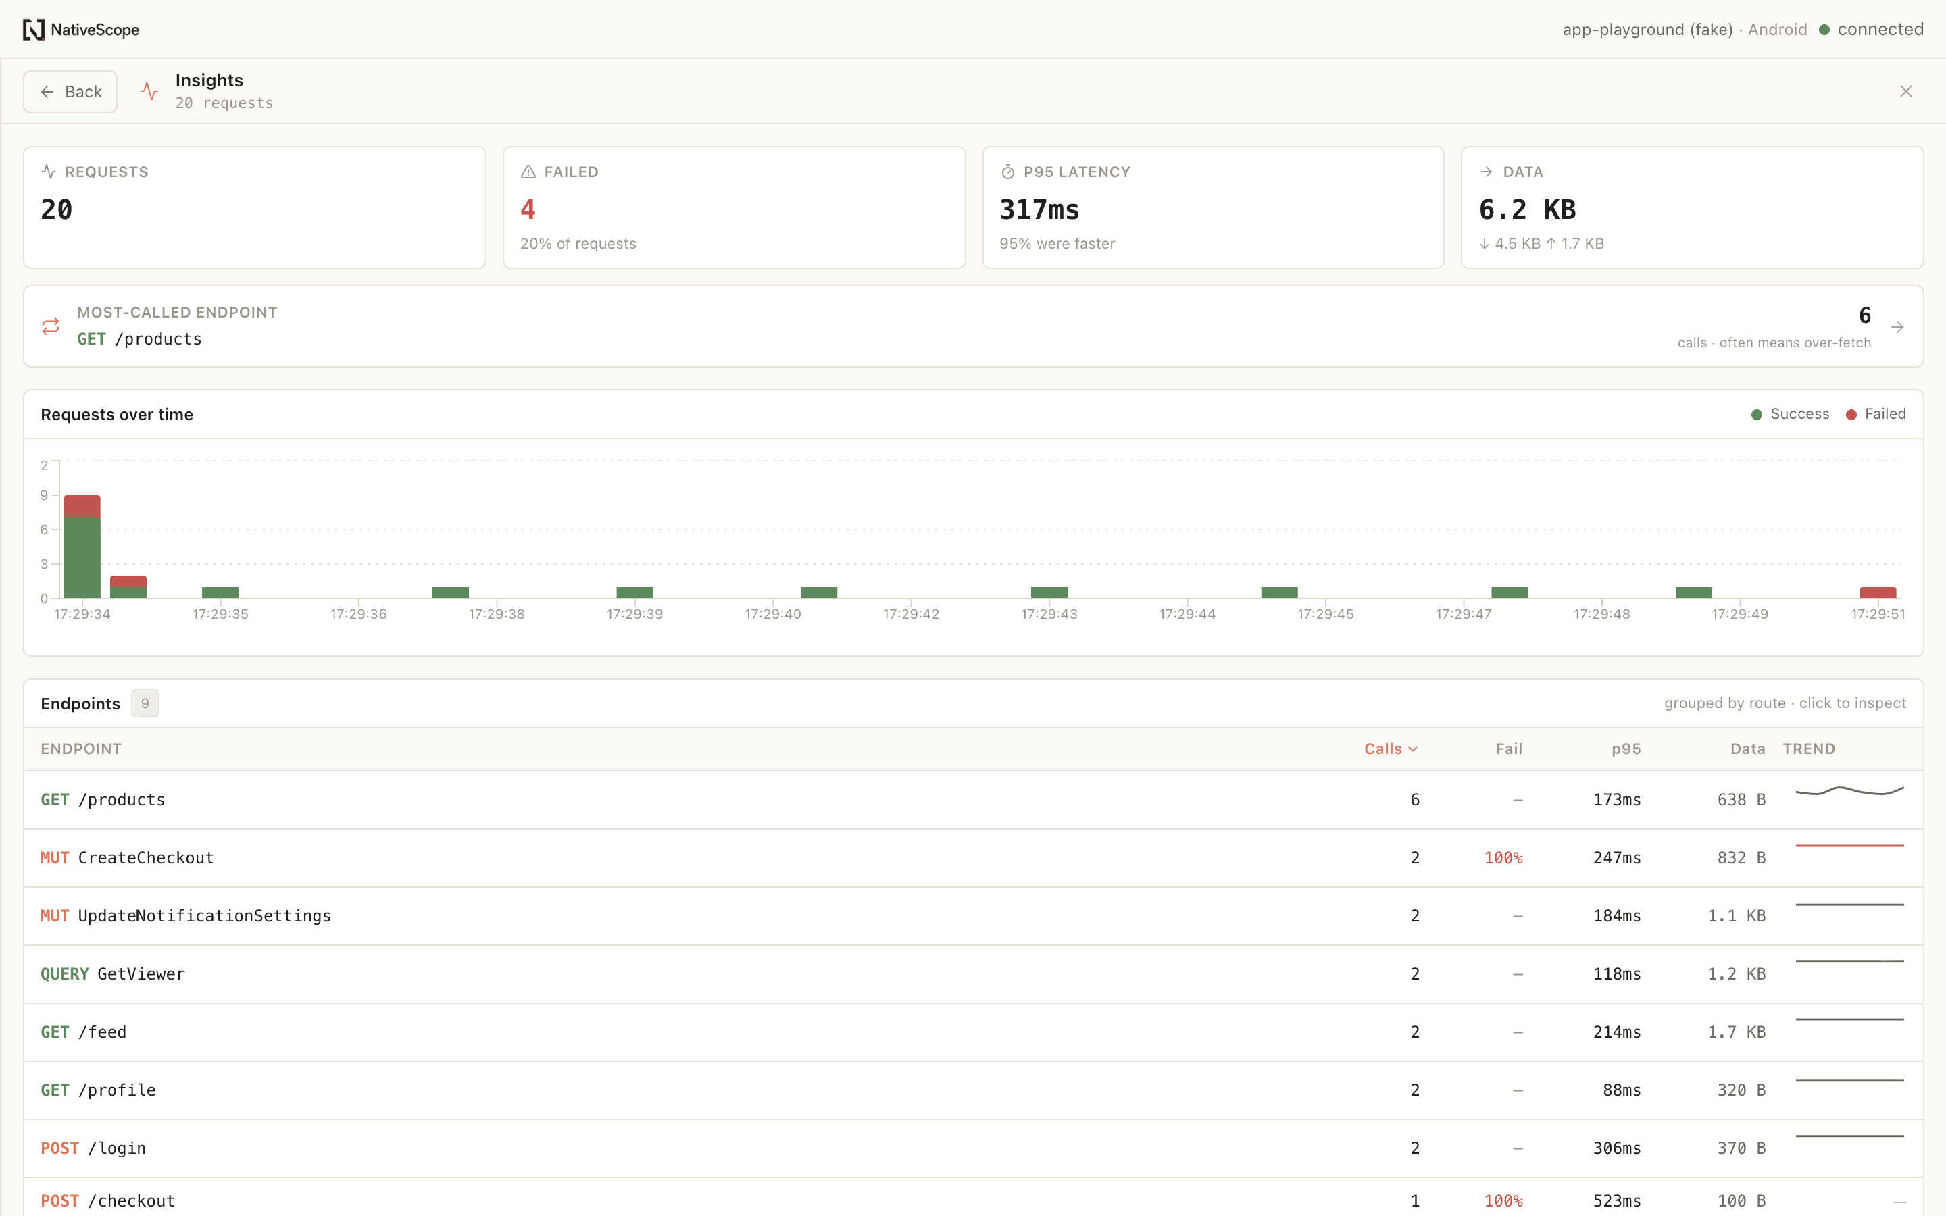Click the tallest bar at 17:29:34

(x=82, y=547)
